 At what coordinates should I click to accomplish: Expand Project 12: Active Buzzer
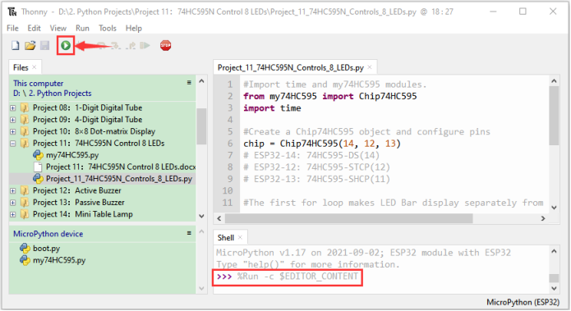point(13,190)
